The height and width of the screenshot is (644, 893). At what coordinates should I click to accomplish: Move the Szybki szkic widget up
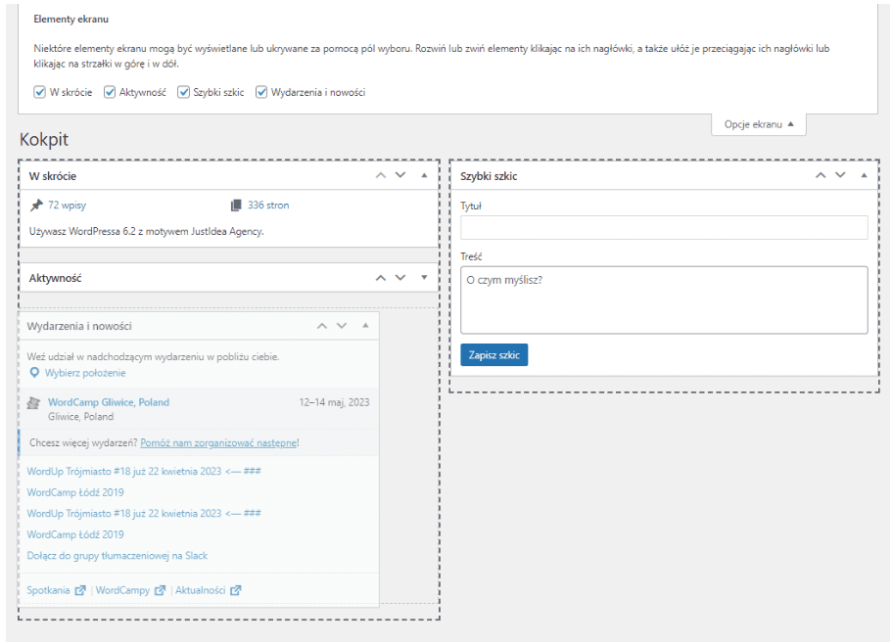click(x=822, y=176)
